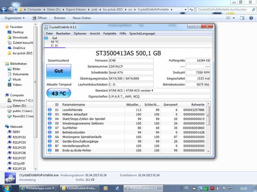Click the Neuer Ordner button
The width and height of the screenshot is (257, 192).
[x=82, y=18]
